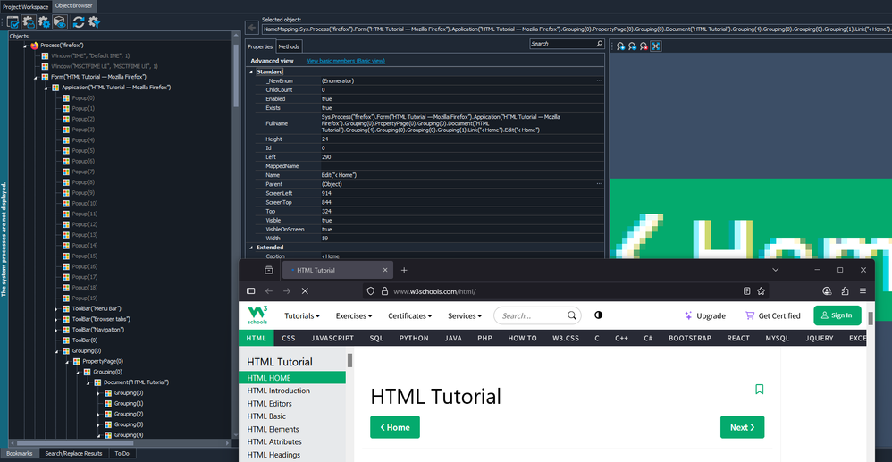Viewport: 892px width, 462px height.
Task: Open Firefox list all tabs chevron
Action: click(775, 270)
